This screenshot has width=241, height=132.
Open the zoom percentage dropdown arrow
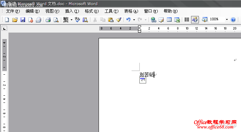click(227, 19)
